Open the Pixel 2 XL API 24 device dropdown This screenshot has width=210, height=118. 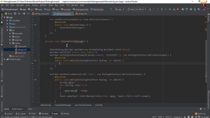pos(137,9)
